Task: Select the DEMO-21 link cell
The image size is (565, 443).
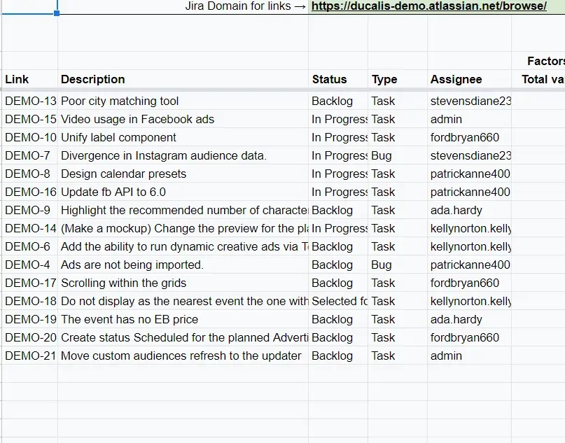Action: point(30,356)
